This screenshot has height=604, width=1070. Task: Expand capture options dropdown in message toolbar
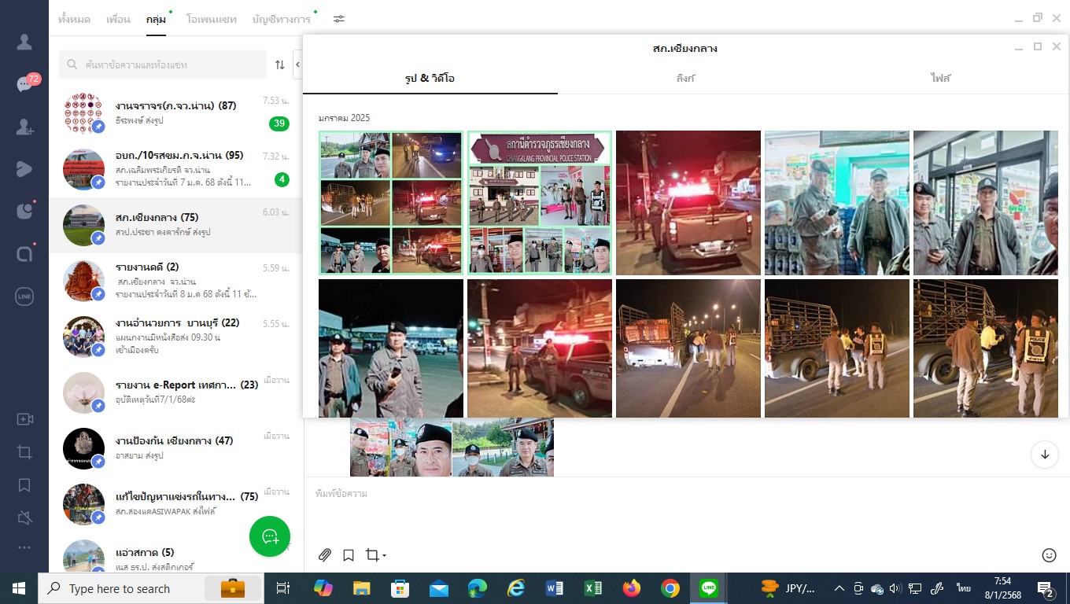(384, 556)
